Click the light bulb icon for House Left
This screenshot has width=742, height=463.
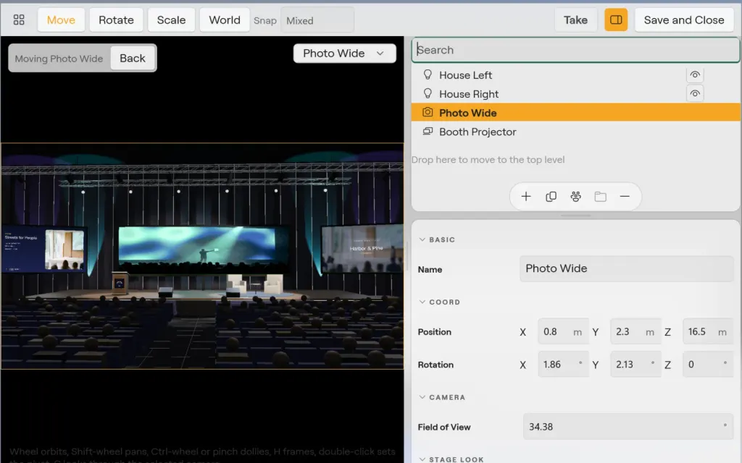428,75
